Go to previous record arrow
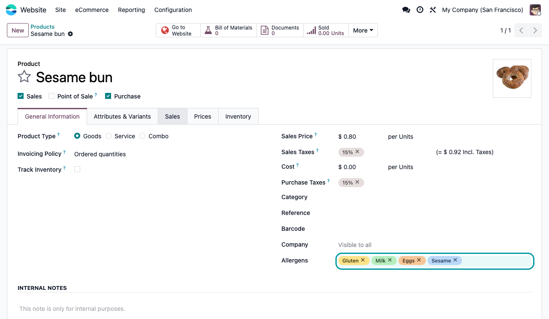 521,30
